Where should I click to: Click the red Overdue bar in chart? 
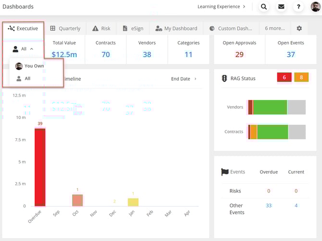click(40, 167)
